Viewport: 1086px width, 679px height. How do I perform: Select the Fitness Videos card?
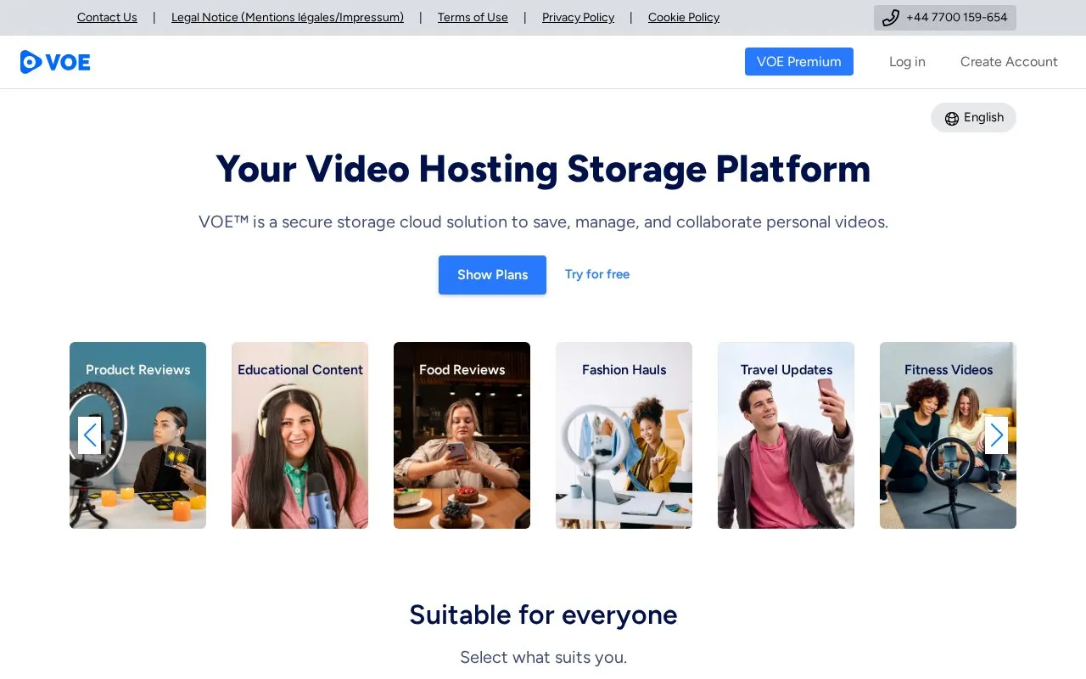[948, 435]
